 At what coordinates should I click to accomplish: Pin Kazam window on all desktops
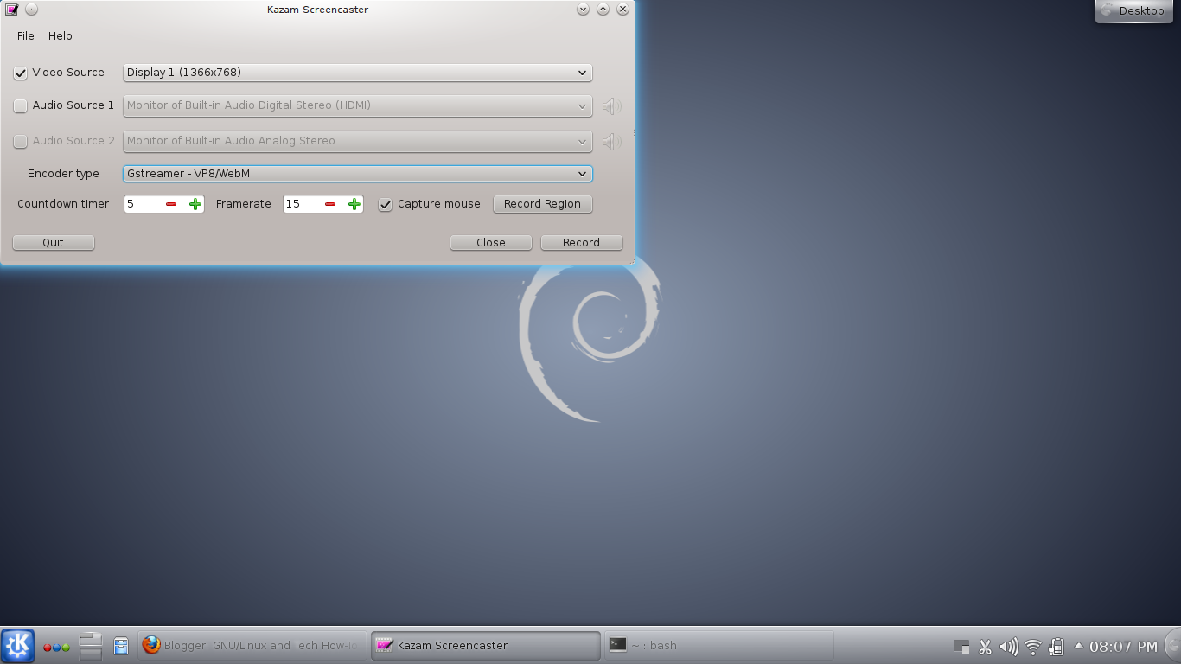pyautogui.click(x=31, y=10)
